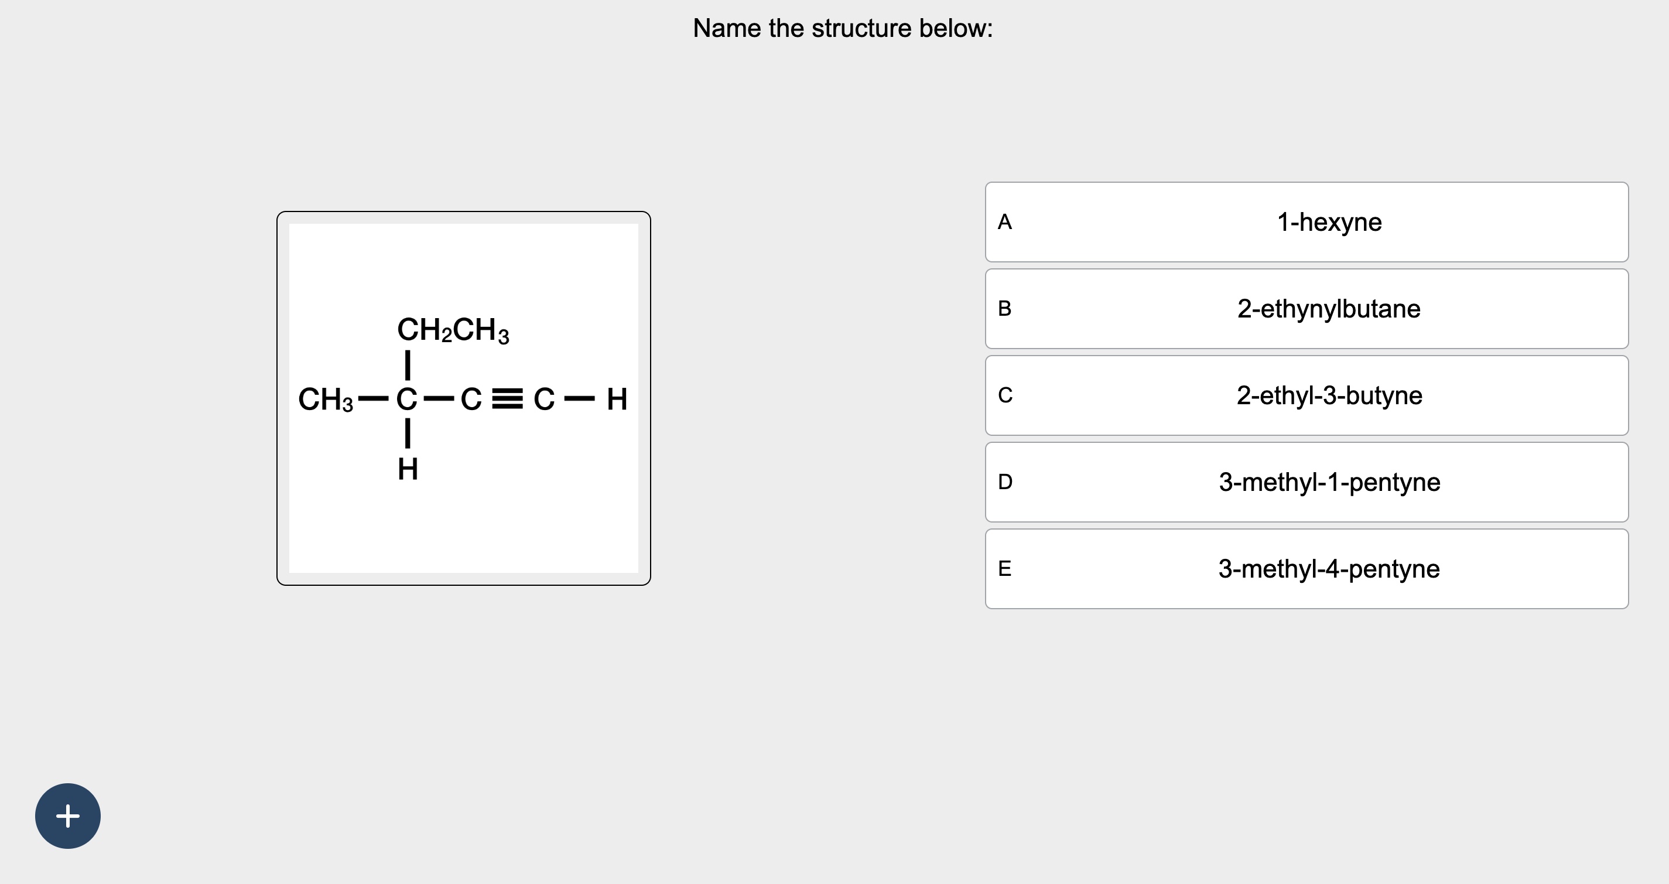Select answer C, 2-ethyl-3-butyne
1669x884 pixels.
click(1308, 395)
